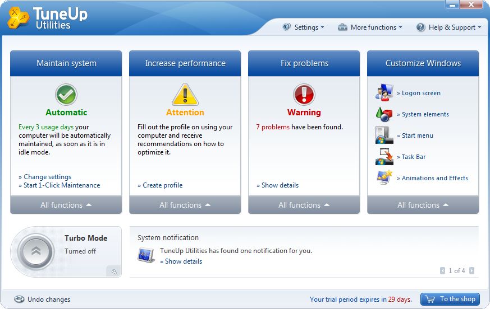The image size is (490, 309).
Task: Expand All functions under Fix problems
Action: tap(304, 205)
